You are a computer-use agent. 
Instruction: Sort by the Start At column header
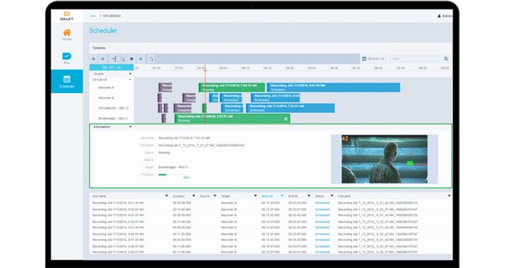(267, 196)
